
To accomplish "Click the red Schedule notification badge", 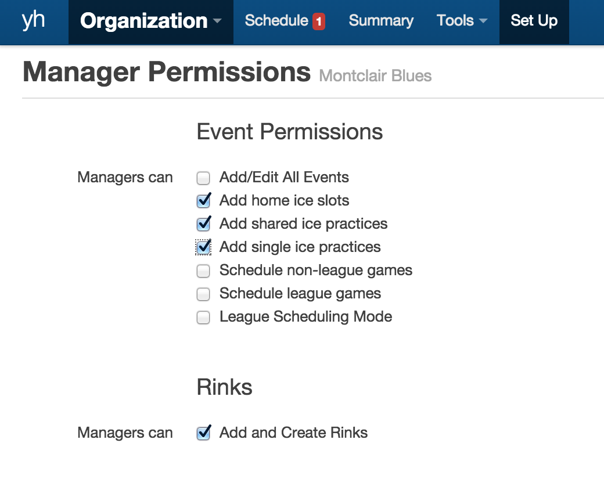I will click(x=318, y=22).
